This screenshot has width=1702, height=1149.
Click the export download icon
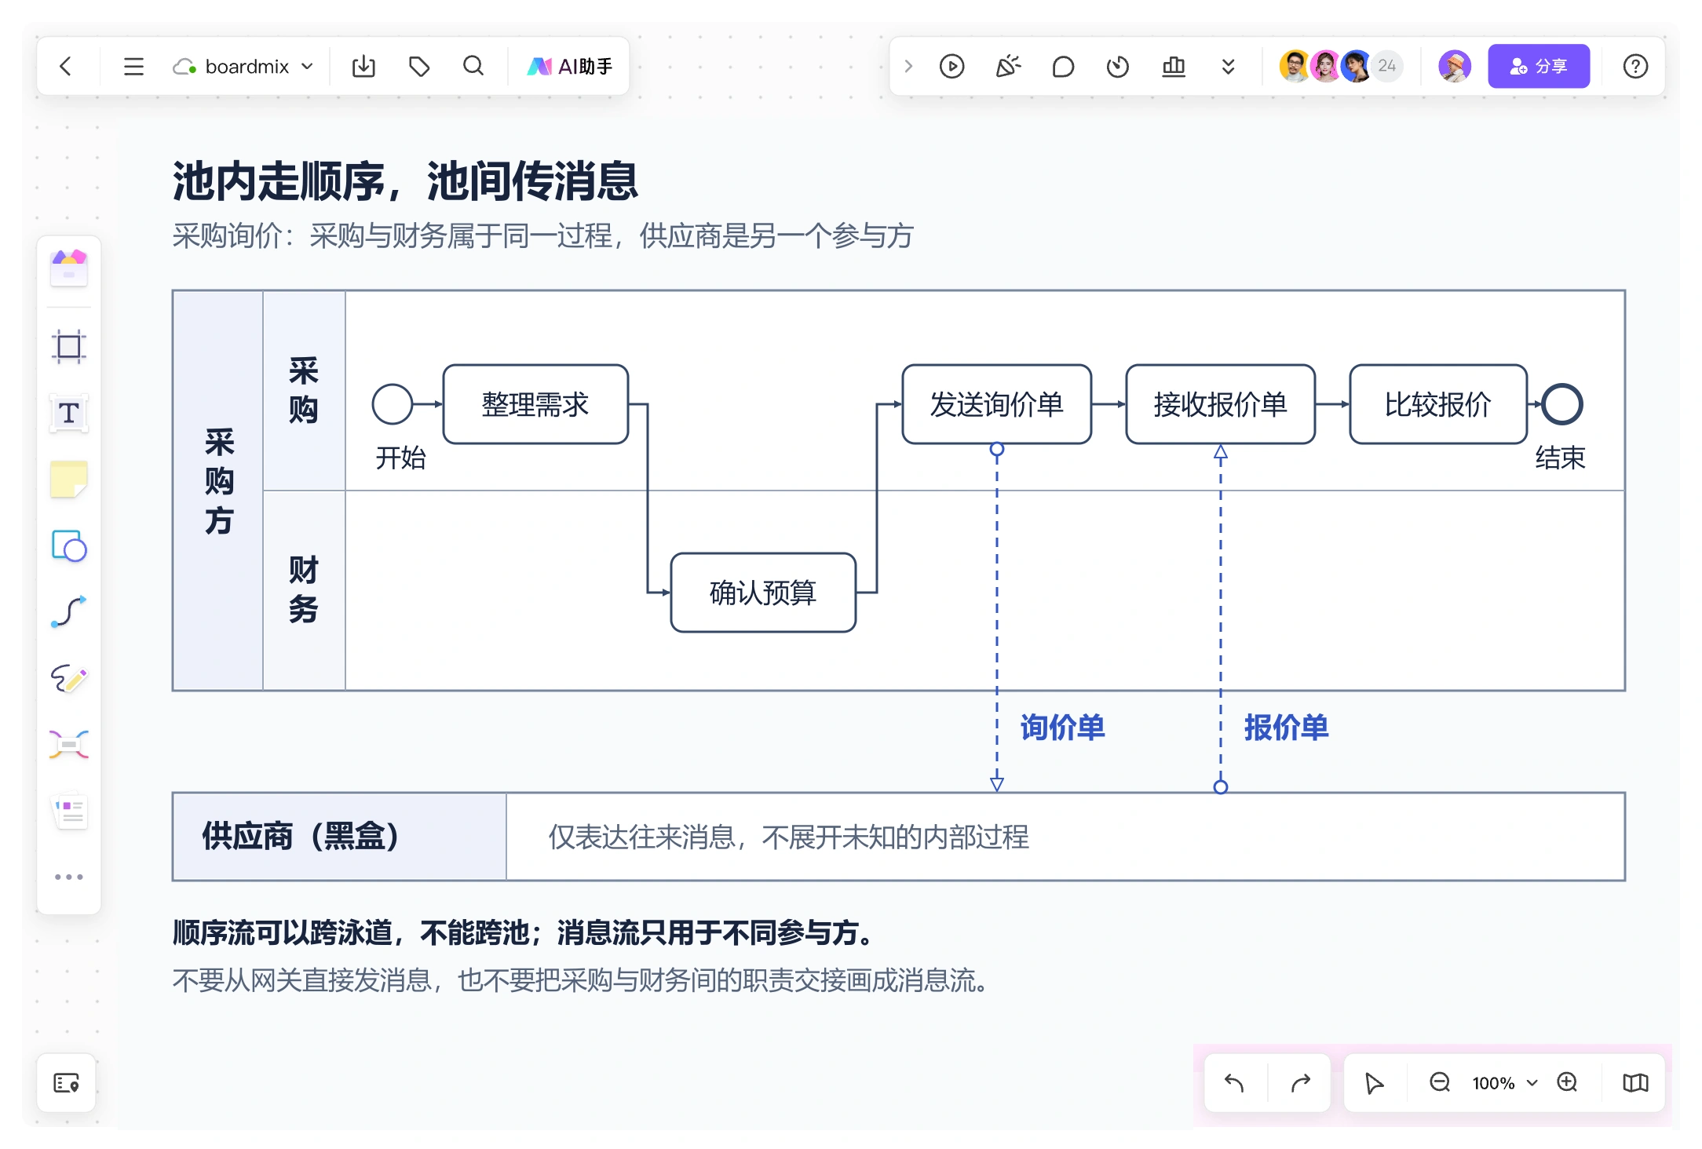click(363, 67)
